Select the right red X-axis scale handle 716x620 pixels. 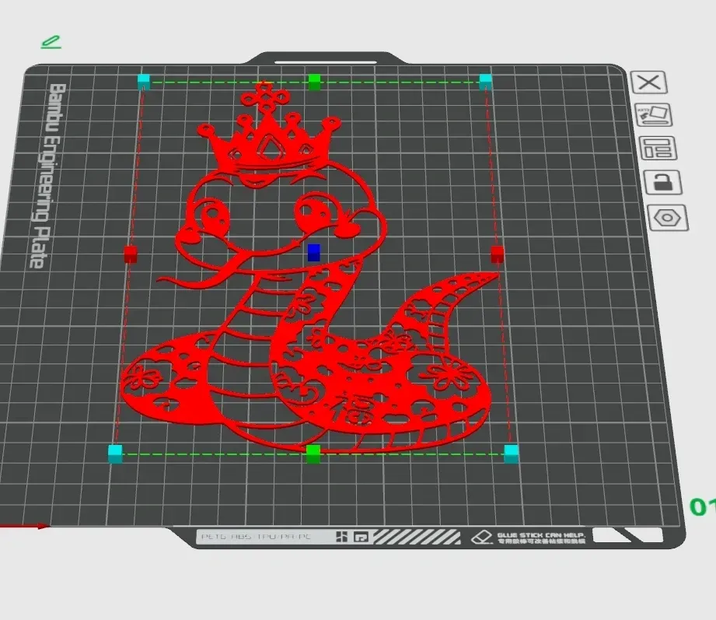point(498,254)
